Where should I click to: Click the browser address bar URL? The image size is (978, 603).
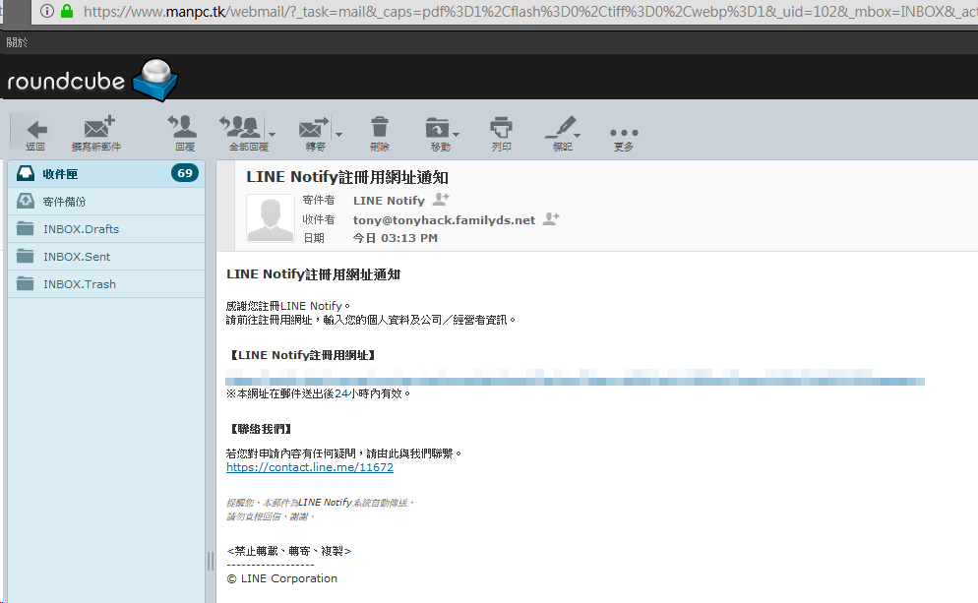tap(530, 11)
